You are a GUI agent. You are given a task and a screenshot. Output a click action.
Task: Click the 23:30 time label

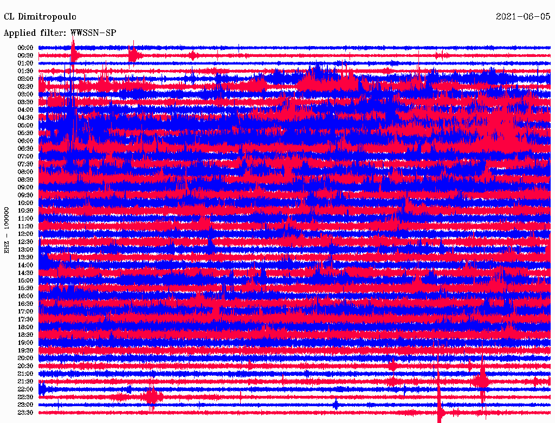click(25, 412)
